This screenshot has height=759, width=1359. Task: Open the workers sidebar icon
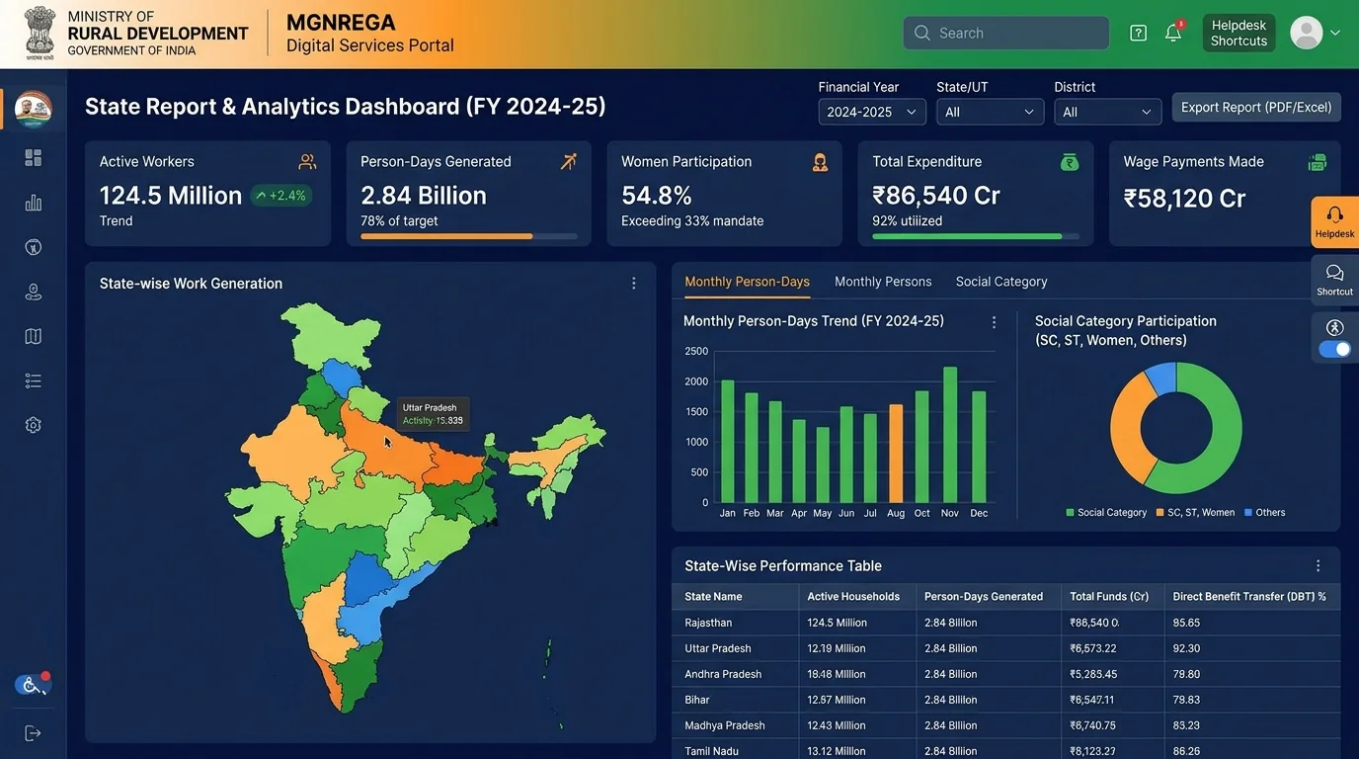click(34, 292)
